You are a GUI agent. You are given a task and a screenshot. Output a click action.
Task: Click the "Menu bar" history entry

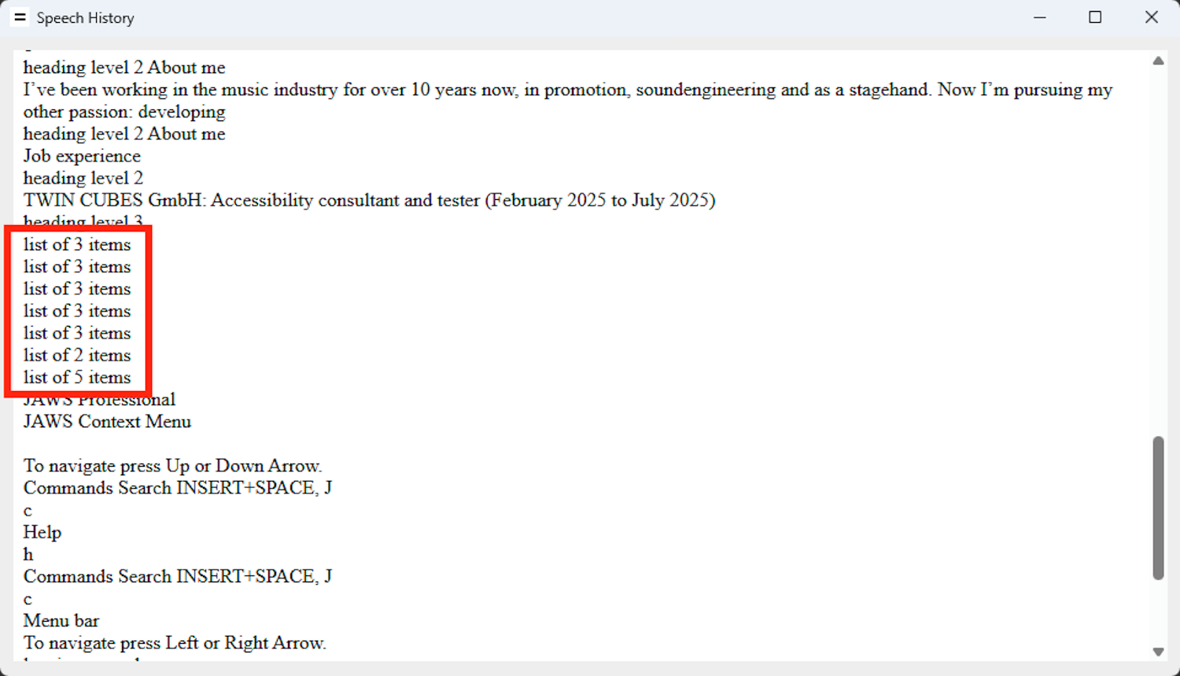pos(61,621)
